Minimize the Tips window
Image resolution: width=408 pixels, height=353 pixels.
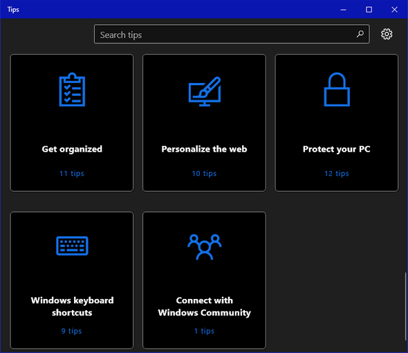(344, 10)
